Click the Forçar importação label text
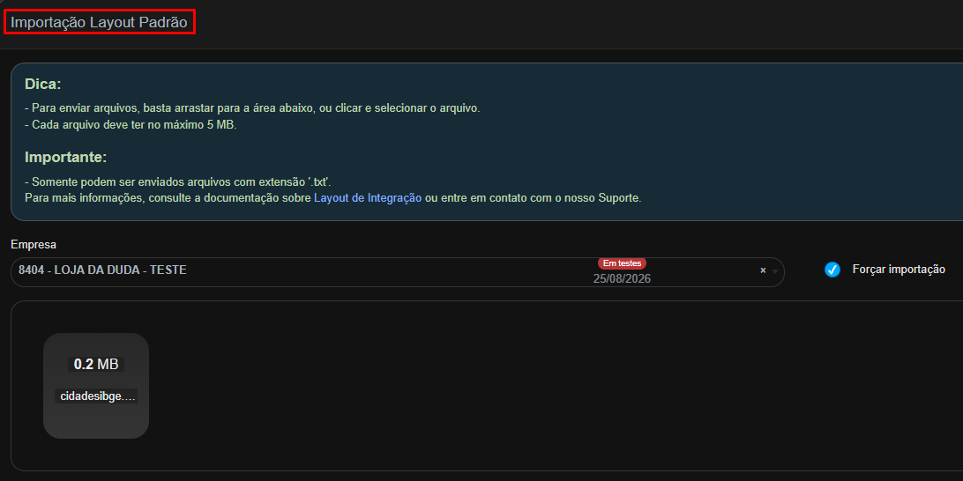The image size is (963, 481). click(899, 270)
